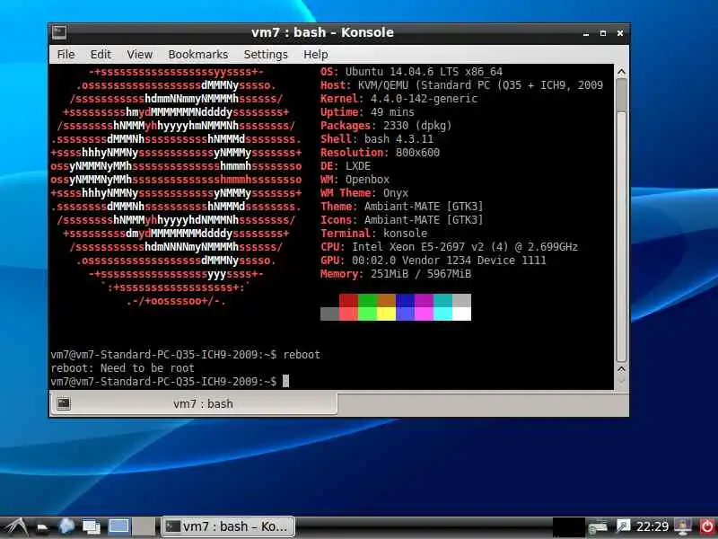This screenshot has height=539, width=718.
Task: Click the 'DE: LXDE' line
Action: [x=346, y=166]
